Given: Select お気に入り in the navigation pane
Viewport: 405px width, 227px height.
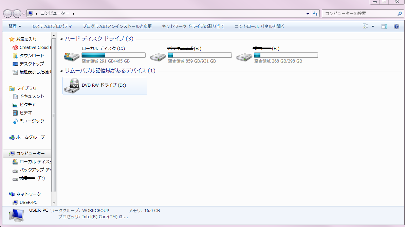Looking at the screenshot, I should click(x=23, y=39).
